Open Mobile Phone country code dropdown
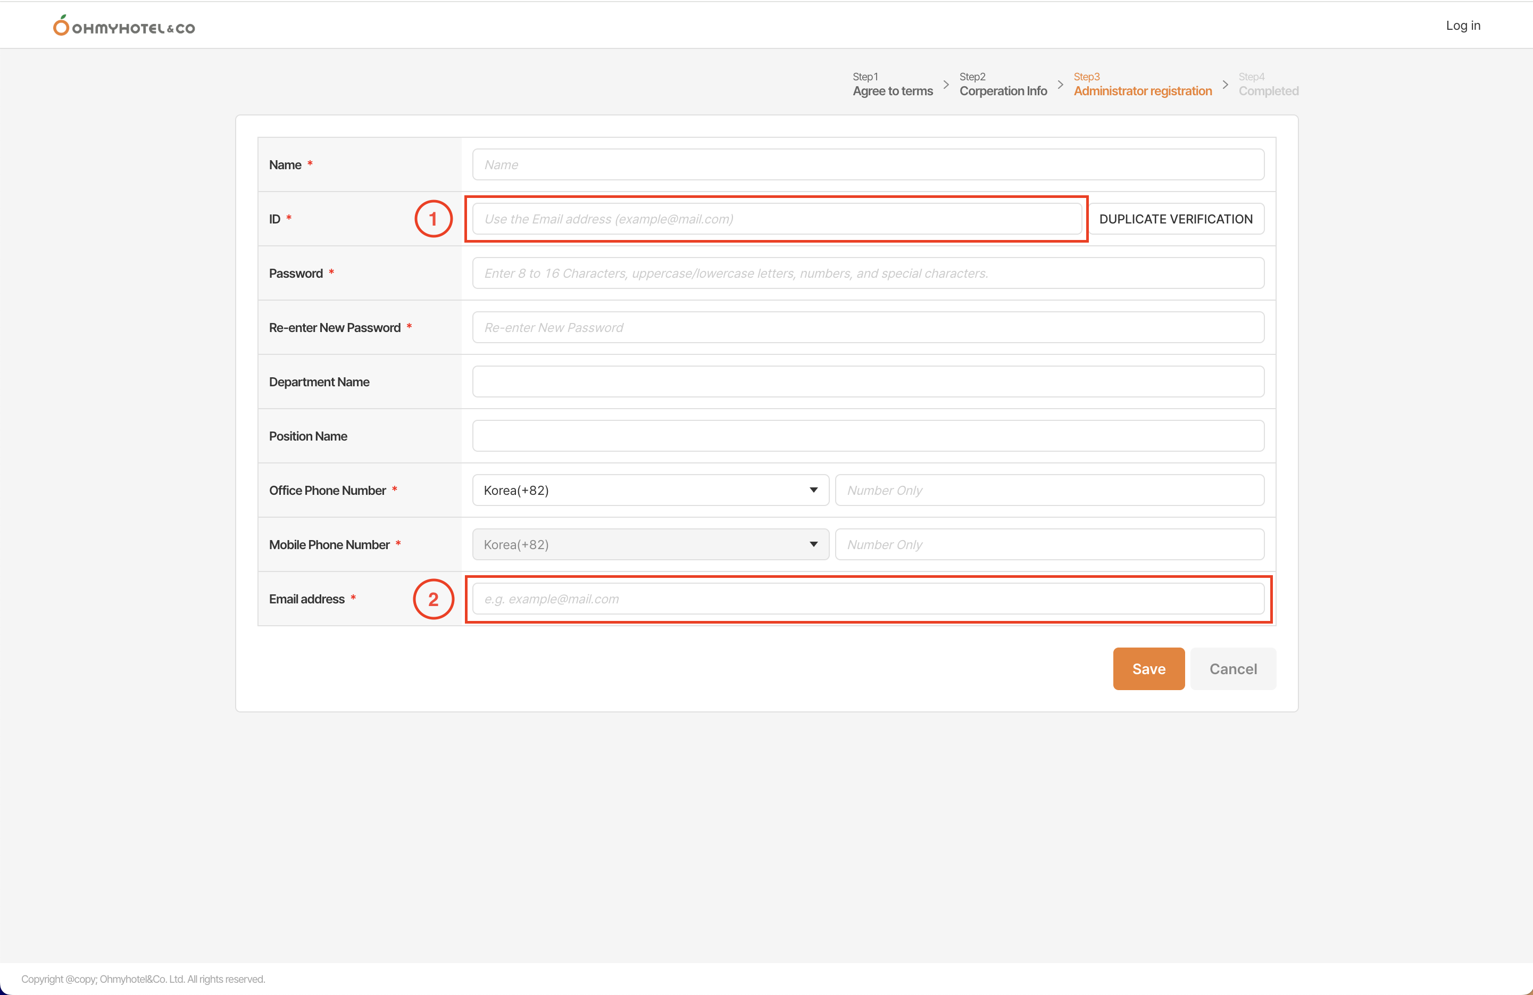 click(x=650, y=544)
